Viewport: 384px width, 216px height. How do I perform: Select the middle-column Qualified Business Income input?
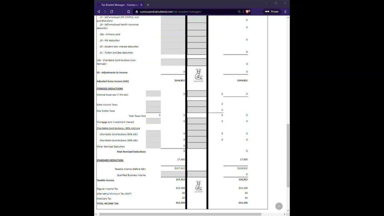point(197,174)
